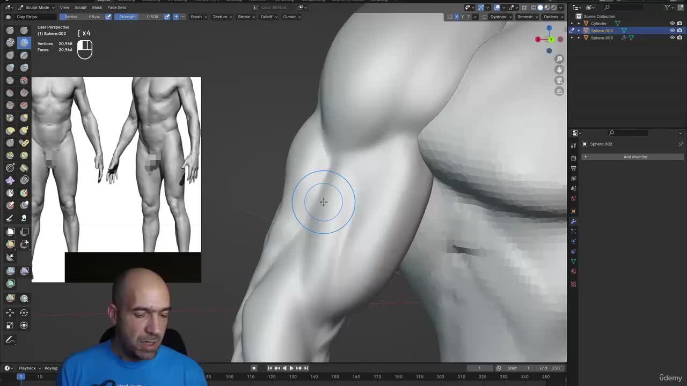The image size is (687, 386).
Task: Toggle Y axis symmetry button
Action: (463, 17)
